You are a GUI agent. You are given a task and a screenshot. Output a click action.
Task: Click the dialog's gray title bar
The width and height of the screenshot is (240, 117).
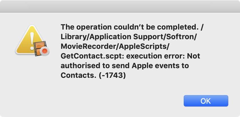120,6
